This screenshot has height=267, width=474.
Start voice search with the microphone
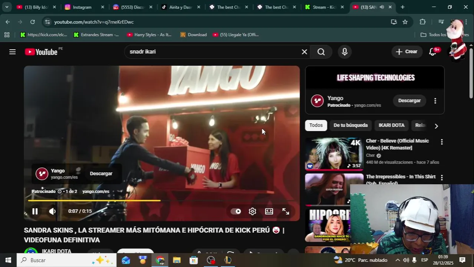click(345, 52)
